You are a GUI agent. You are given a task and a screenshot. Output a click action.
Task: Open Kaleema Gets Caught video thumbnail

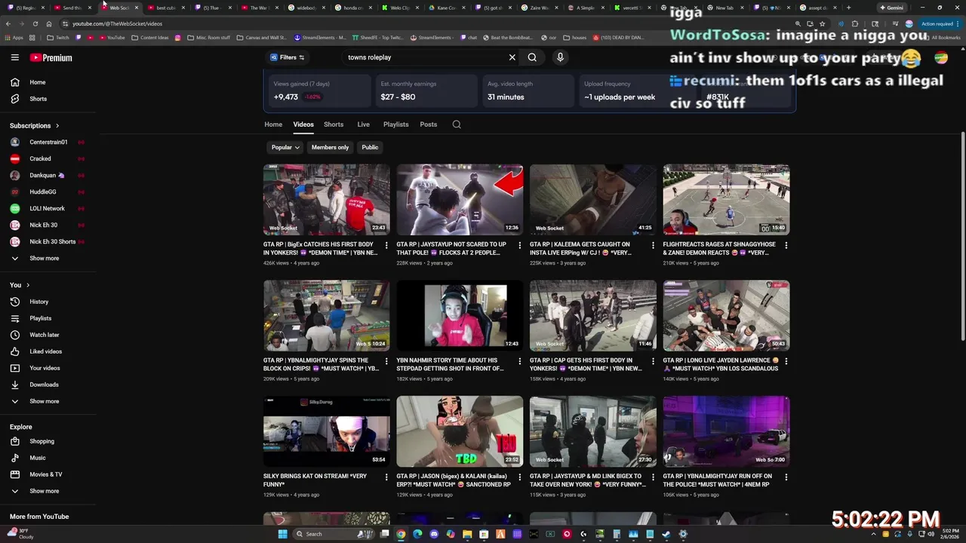coord(592,200)
